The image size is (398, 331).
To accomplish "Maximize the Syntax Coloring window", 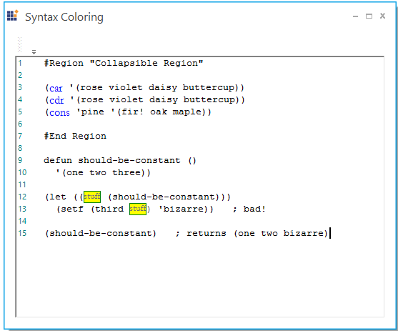I will (x=369, y=16).
